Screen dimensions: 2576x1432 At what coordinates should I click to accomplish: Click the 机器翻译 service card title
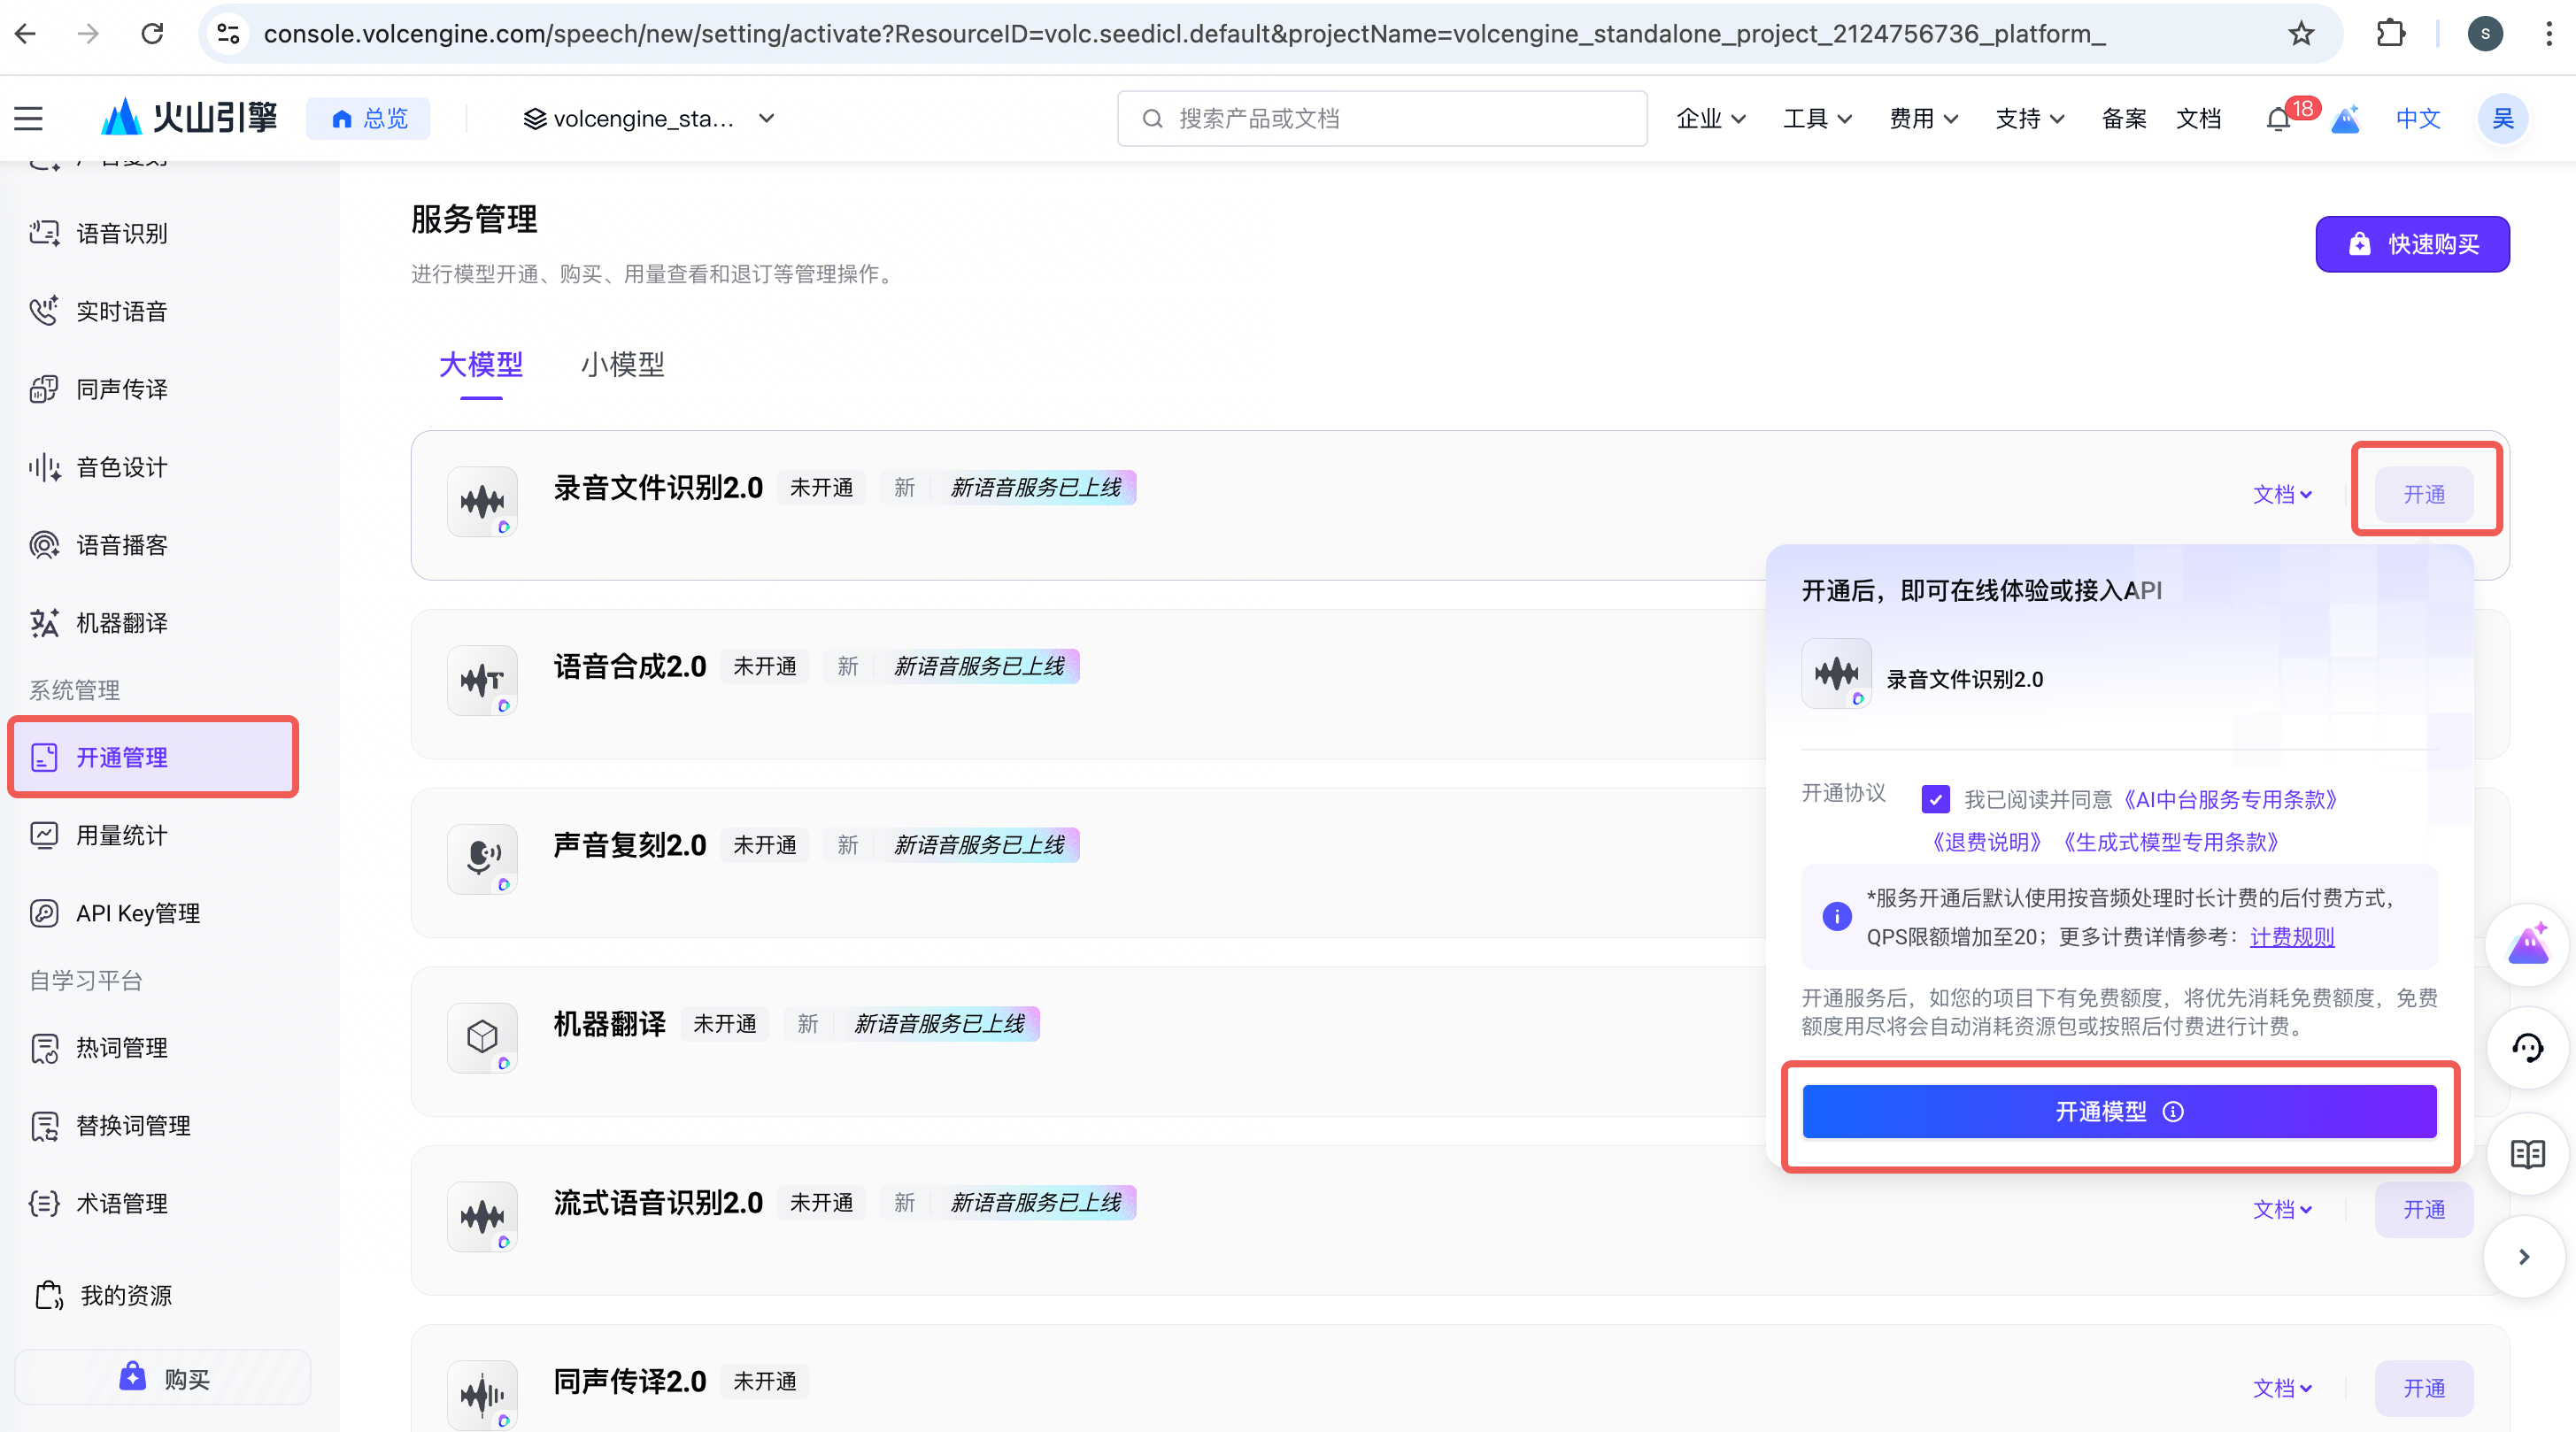[610, 1025]
